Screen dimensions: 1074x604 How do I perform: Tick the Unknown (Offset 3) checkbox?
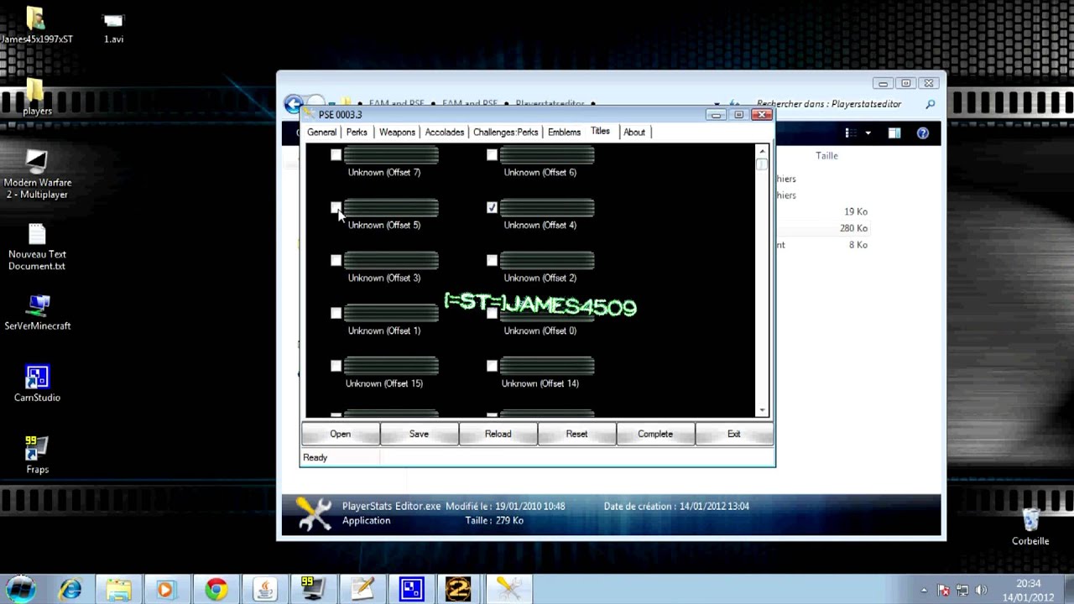pos(336,261)
